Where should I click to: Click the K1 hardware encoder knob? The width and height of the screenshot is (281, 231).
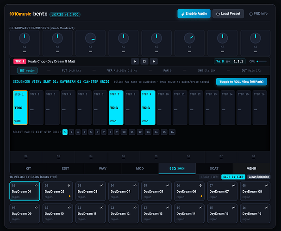(x=25, y=38)
